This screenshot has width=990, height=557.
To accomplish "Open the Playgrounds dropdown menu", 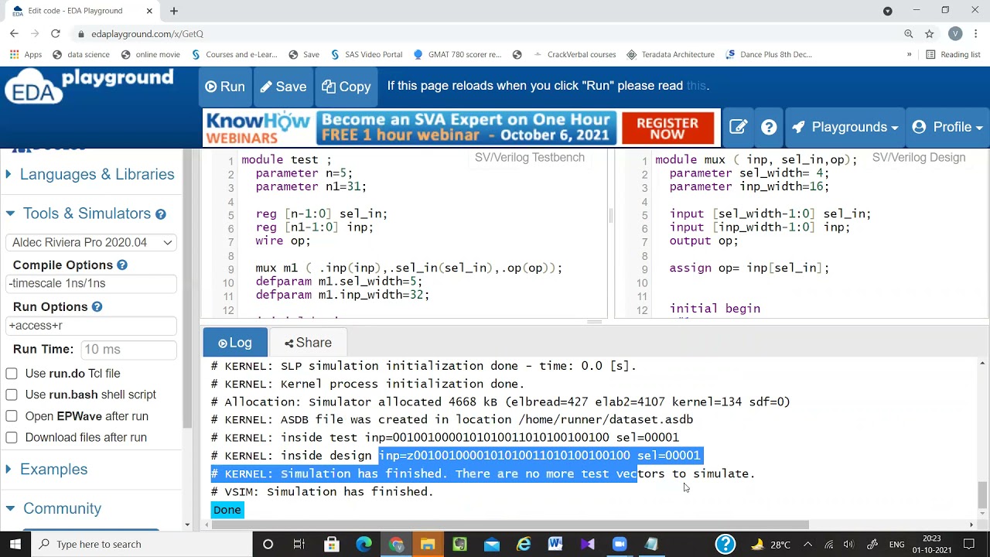I will coord(845,128).
